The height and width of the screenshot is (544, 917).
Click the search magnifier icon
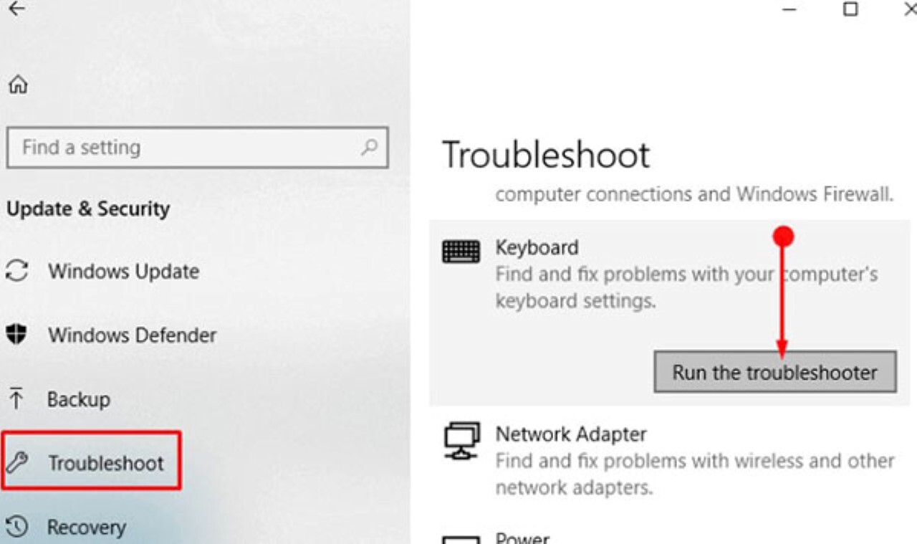click(x=369, y=148)
